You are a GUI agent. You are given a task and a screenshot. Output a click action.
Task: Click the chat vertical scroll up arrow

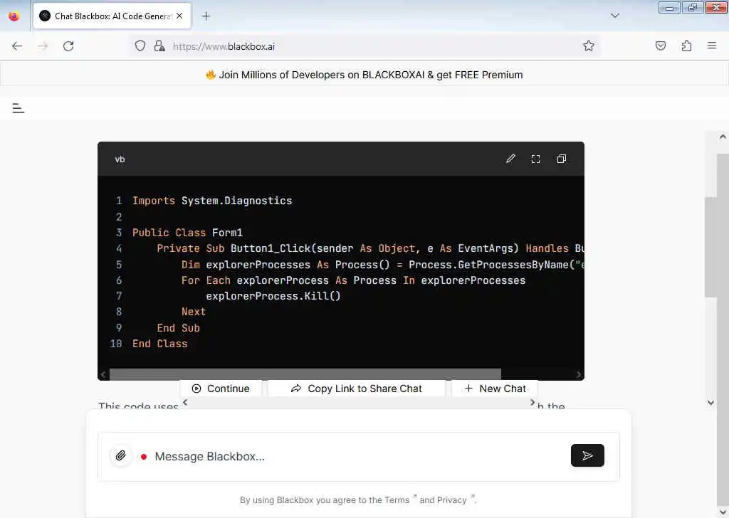723,137
